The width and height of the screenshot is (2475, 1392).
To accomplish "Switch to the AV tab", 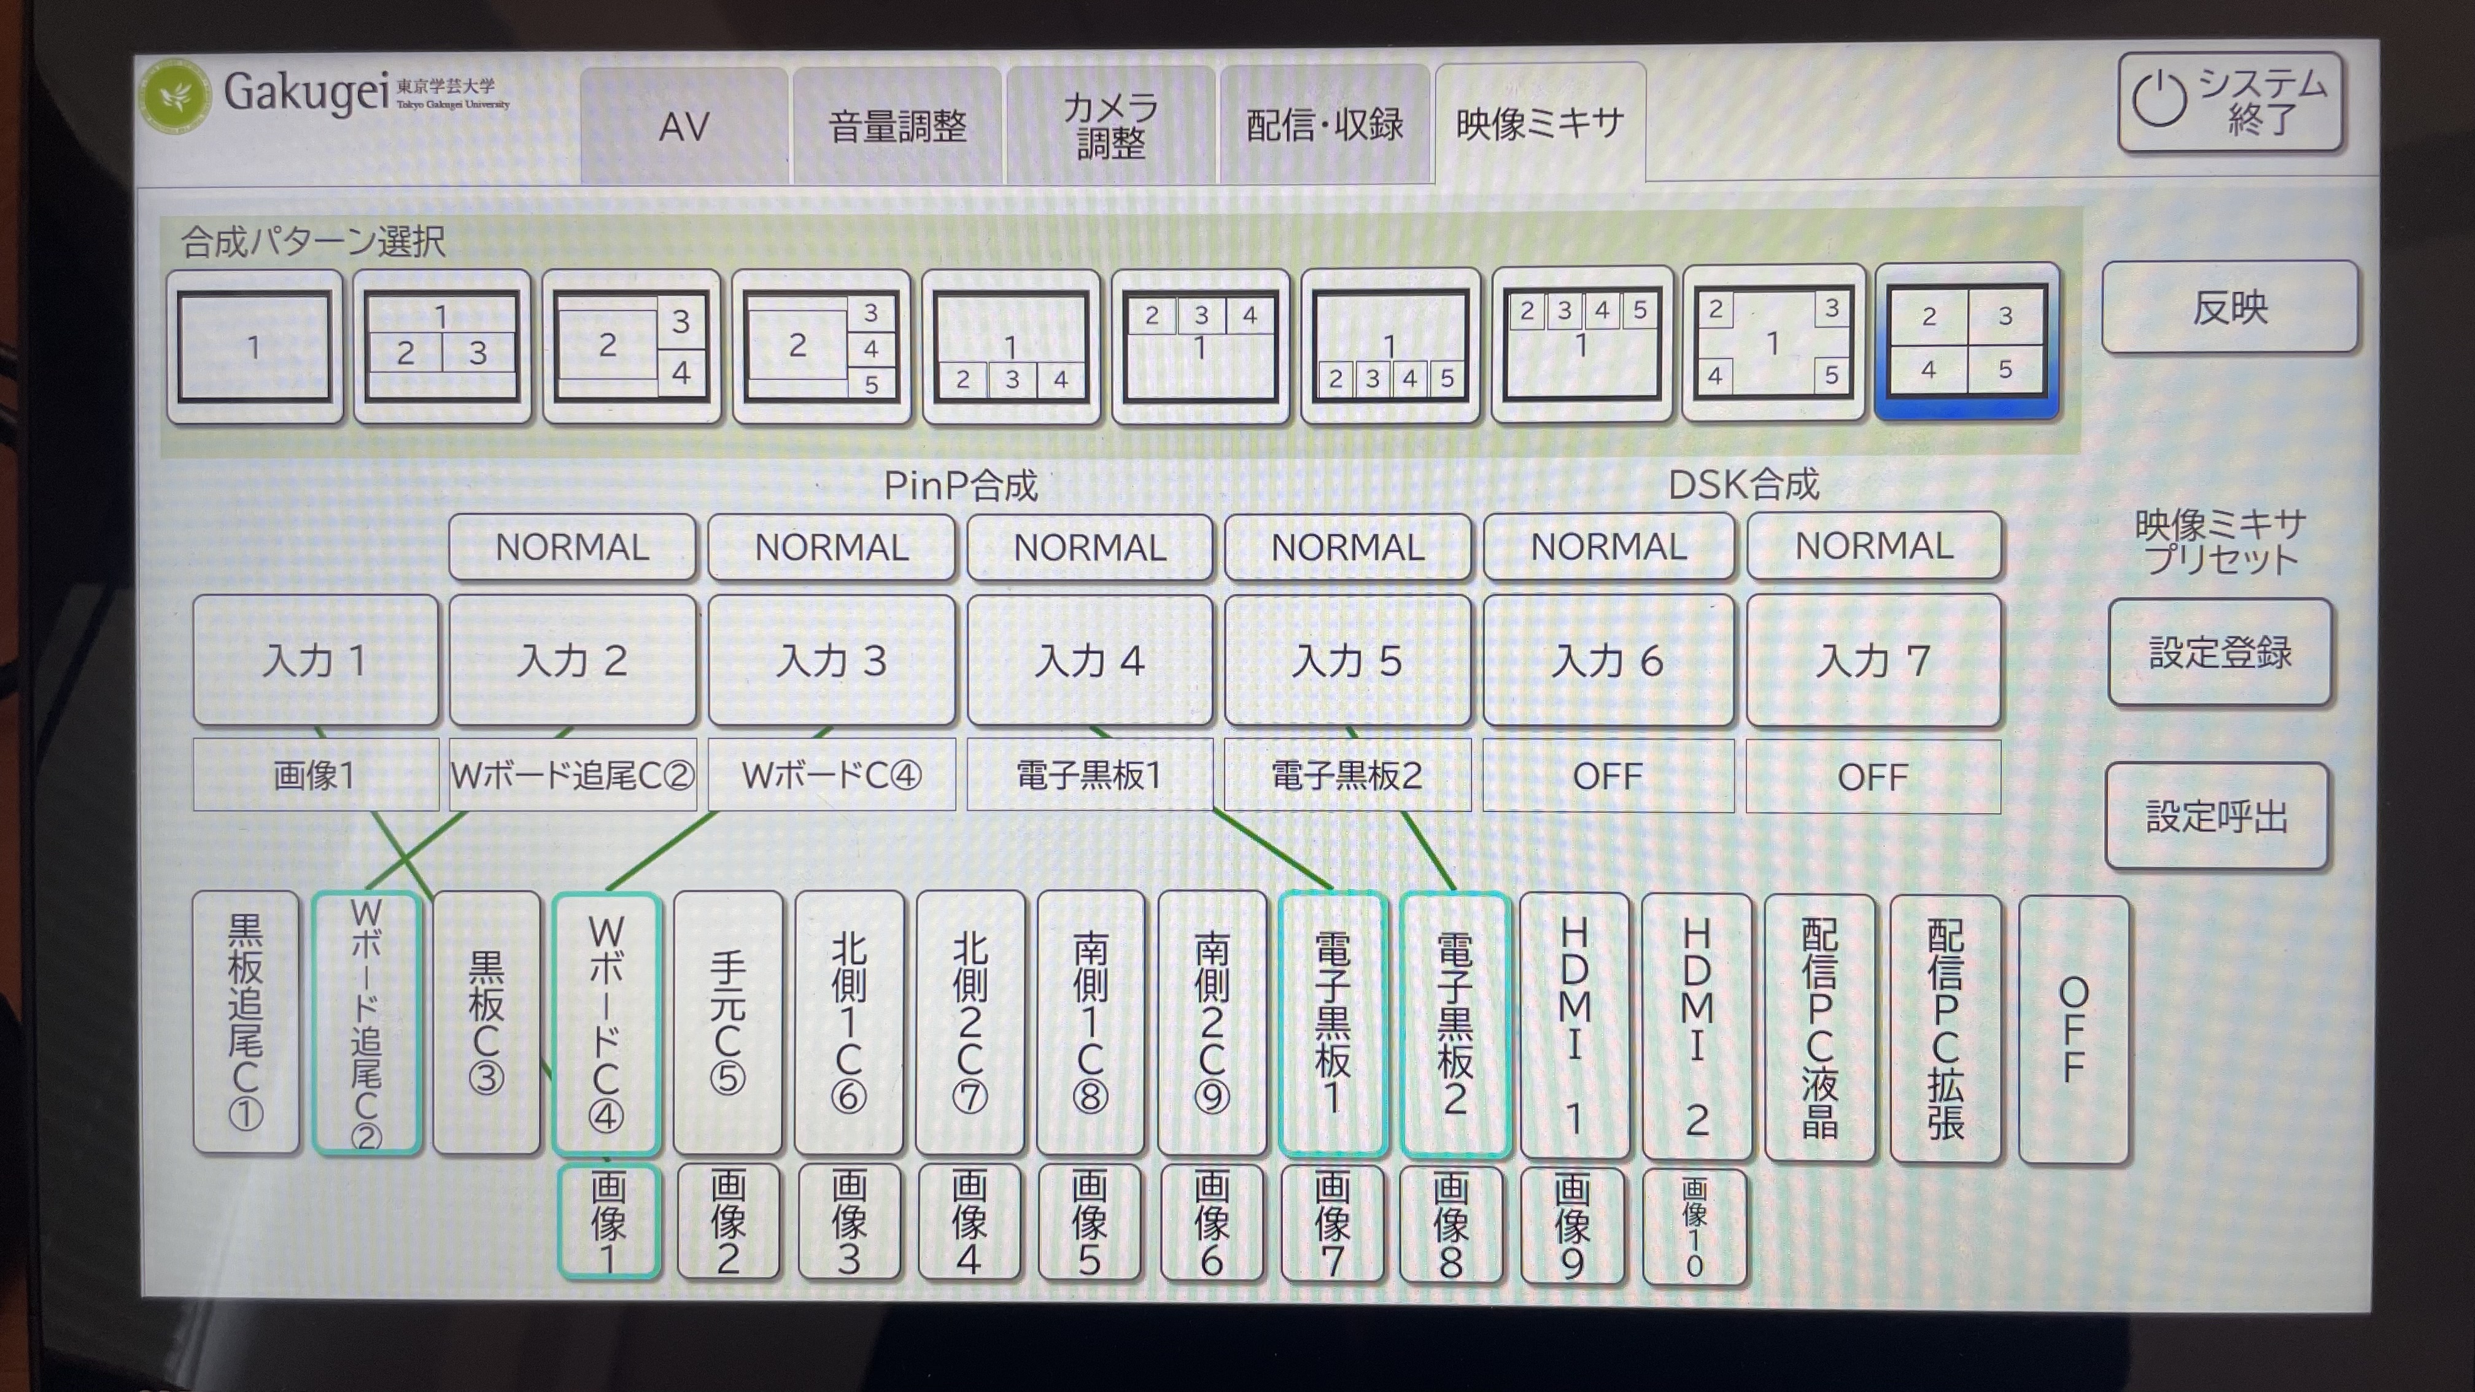I will [684, 126].
